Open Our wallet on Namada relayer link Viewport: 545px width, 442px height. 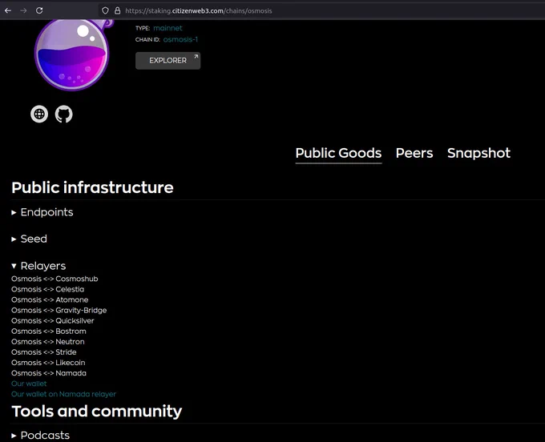click(63, 394)
